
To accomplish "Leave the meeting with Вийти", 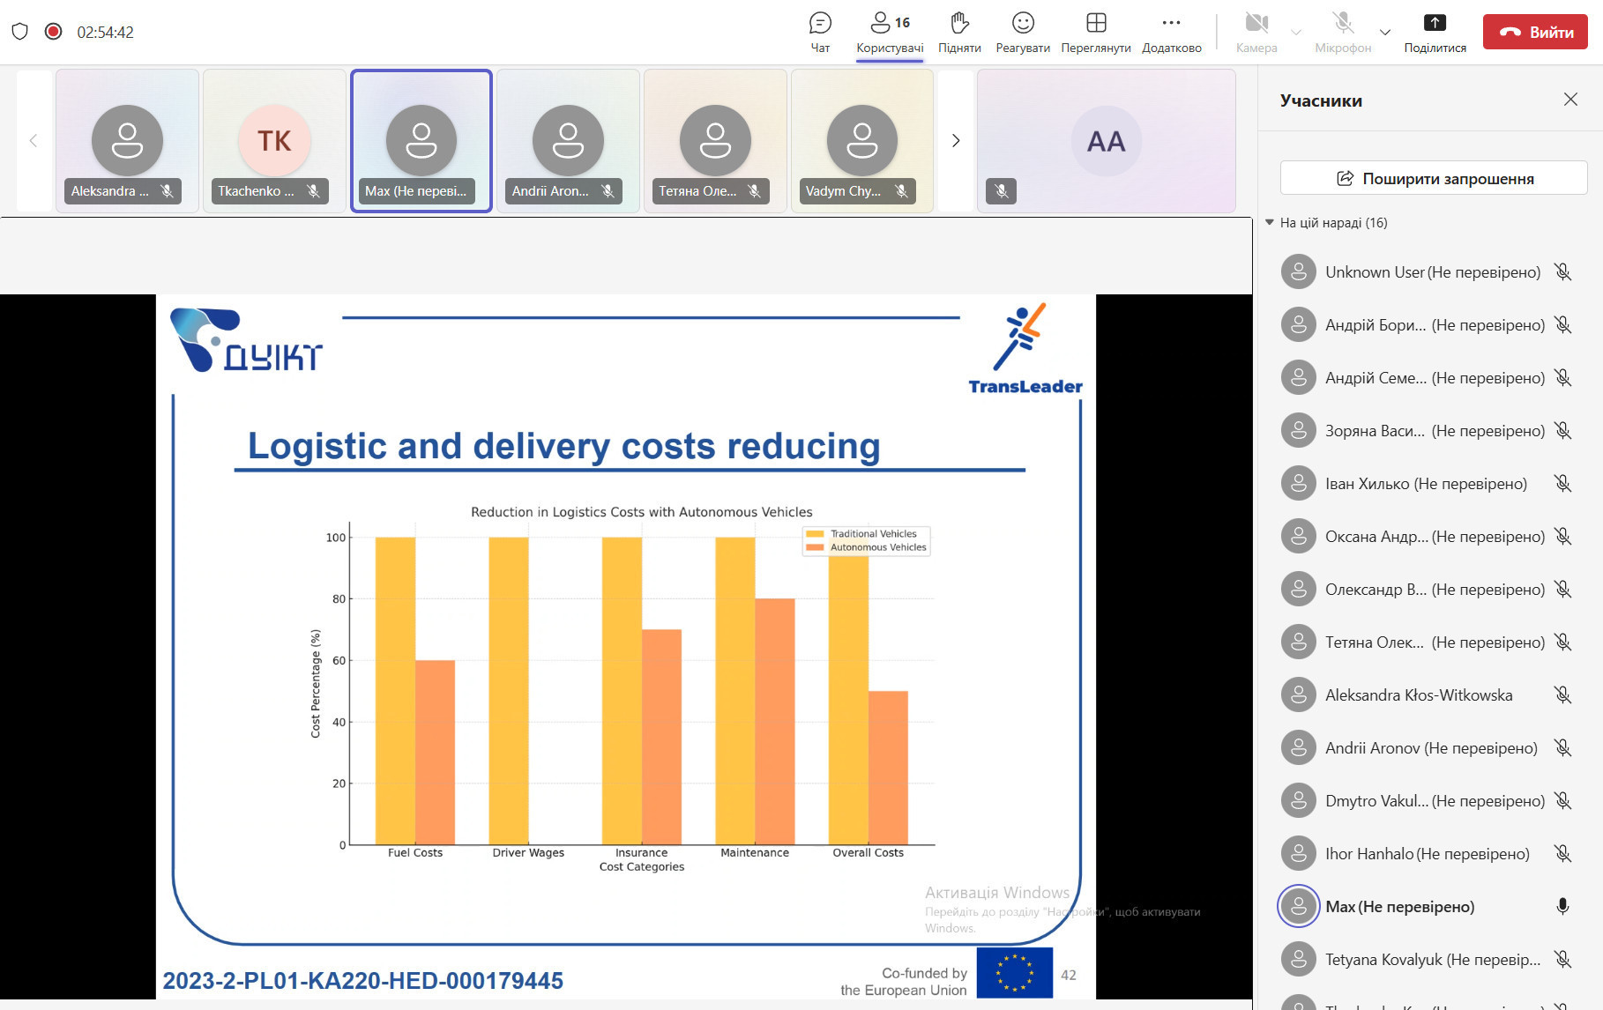I will coord(1535,32).
